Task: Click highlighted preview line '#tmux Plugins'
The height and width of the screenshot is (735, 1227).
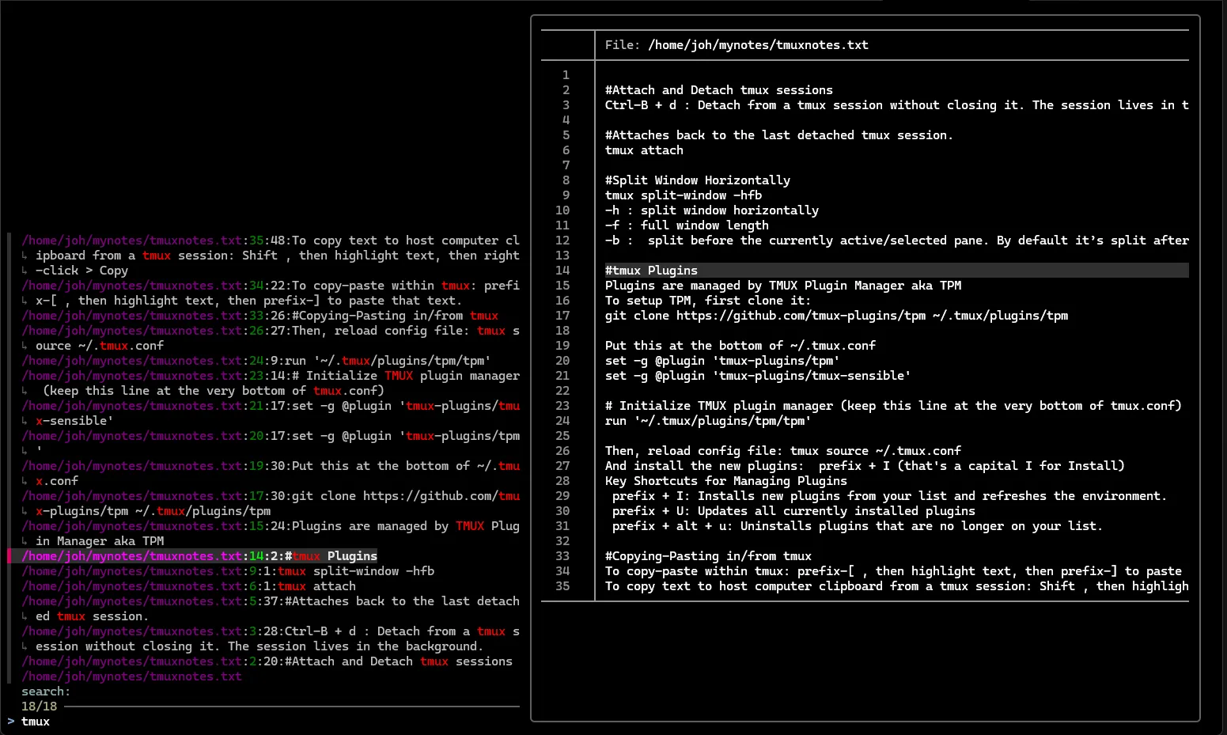Action: [896, 271]
